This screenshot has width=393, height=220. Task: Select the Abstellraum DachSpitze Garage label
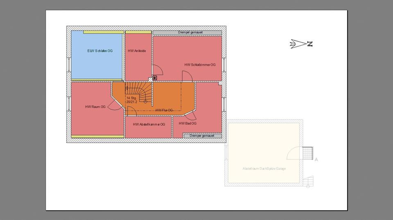[264, 168]
